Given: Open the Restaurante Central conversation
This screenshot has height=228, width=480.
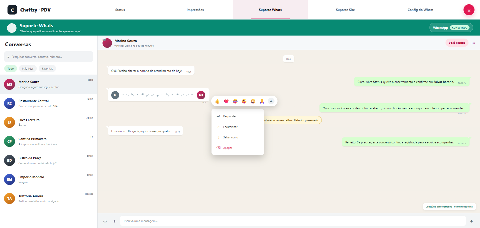Looking at the screenshot, I should (x=48, y=103).
